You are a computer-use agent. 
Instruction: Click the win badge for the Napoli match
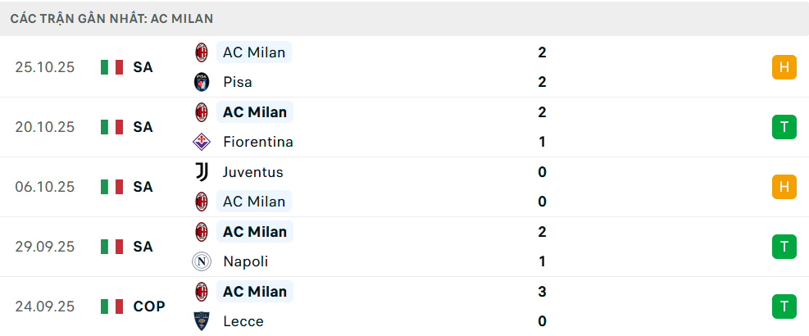click(x=784, y=247)
